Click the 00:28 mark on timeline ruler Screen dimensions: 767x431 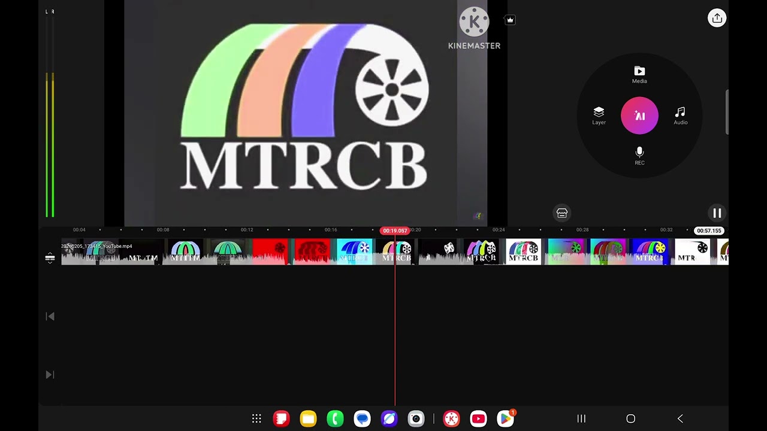tap(582, 230)
